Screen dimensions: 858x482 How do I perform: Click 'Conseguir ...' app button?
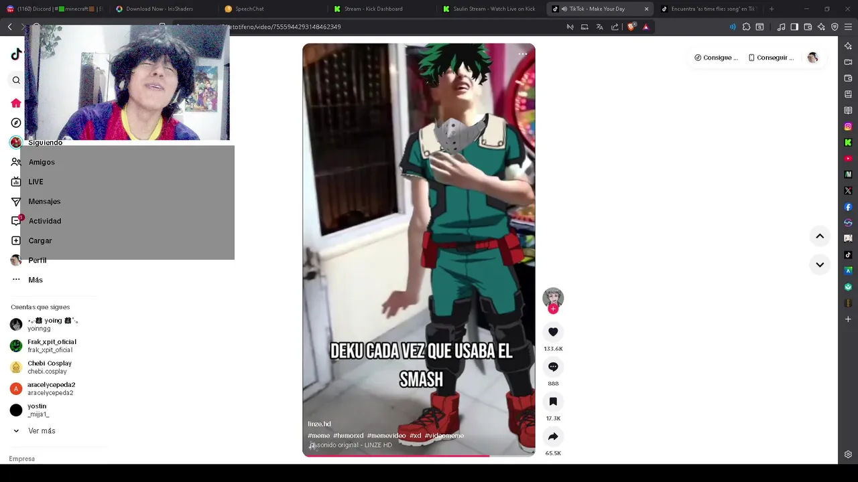coord(771,58)
